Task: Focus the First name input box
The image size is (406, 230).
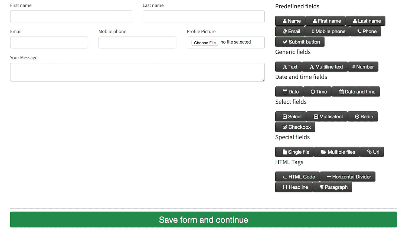Action: tap(71, 16)
